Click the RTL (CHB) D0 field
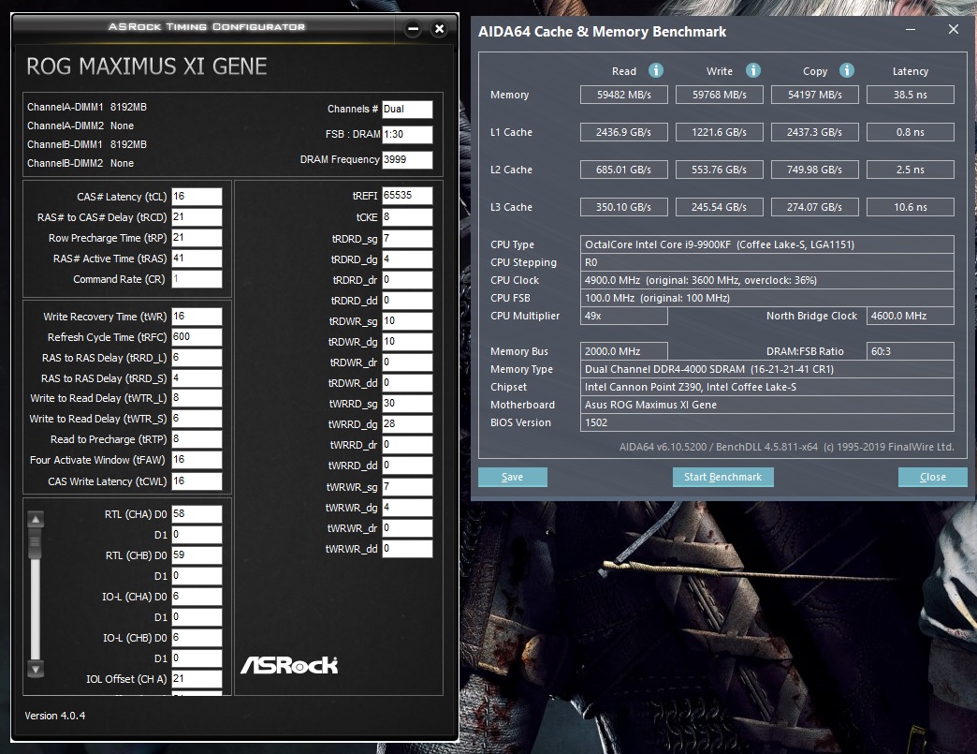This screenshot has width=977, height=754. 197,555
